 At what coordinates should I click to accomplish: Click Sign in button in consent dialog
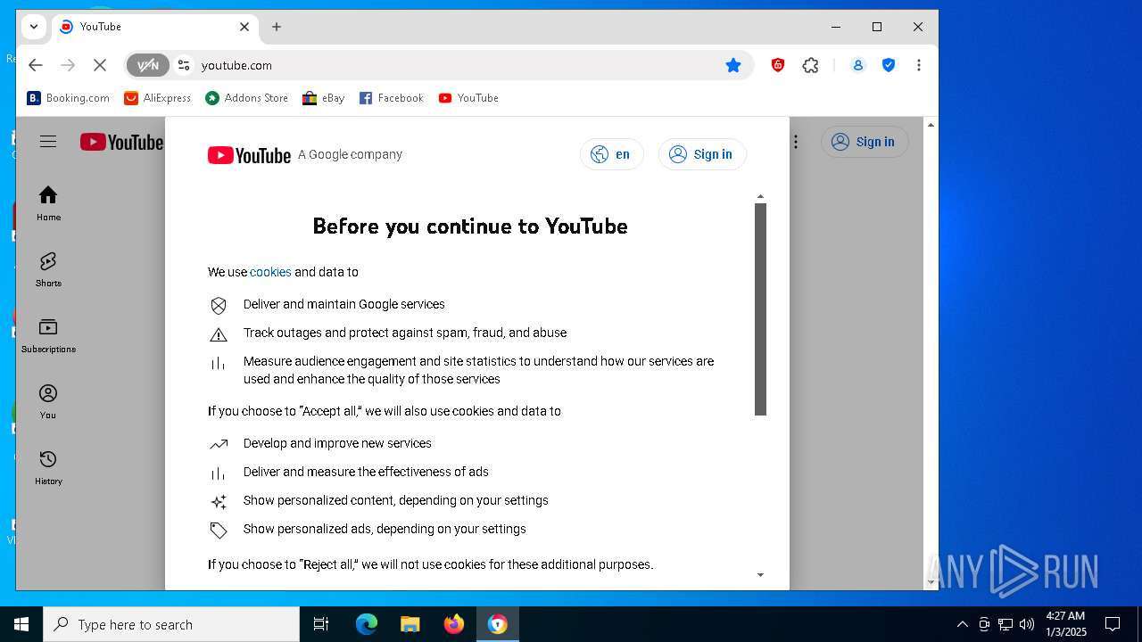pyautogui.click(x=702, y=154)
